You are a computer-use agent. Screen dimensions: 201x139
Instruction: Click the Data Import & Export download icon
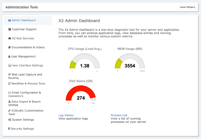click(10, 102)
